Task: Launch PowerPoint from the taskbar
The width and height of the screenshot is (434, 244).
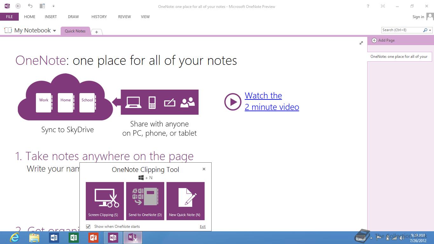Action: pos(93,238)
